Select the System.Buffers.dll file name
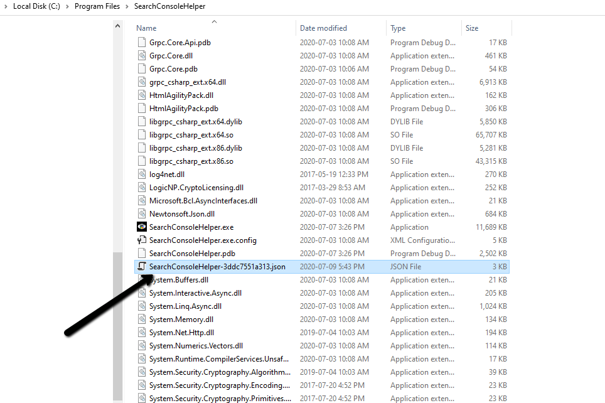The width and height of the screenshot is (605, 403). 179,280
